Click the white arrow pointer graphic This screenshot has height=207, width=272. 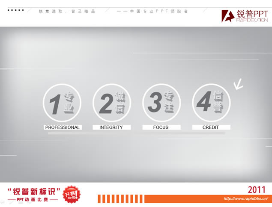238,85
